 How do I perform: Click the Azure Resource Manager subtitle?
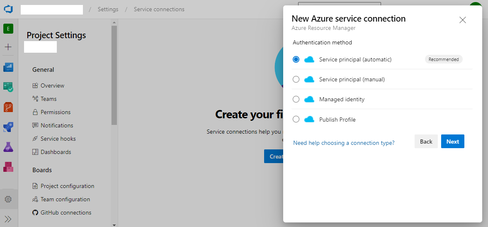[x=323, y=28]
